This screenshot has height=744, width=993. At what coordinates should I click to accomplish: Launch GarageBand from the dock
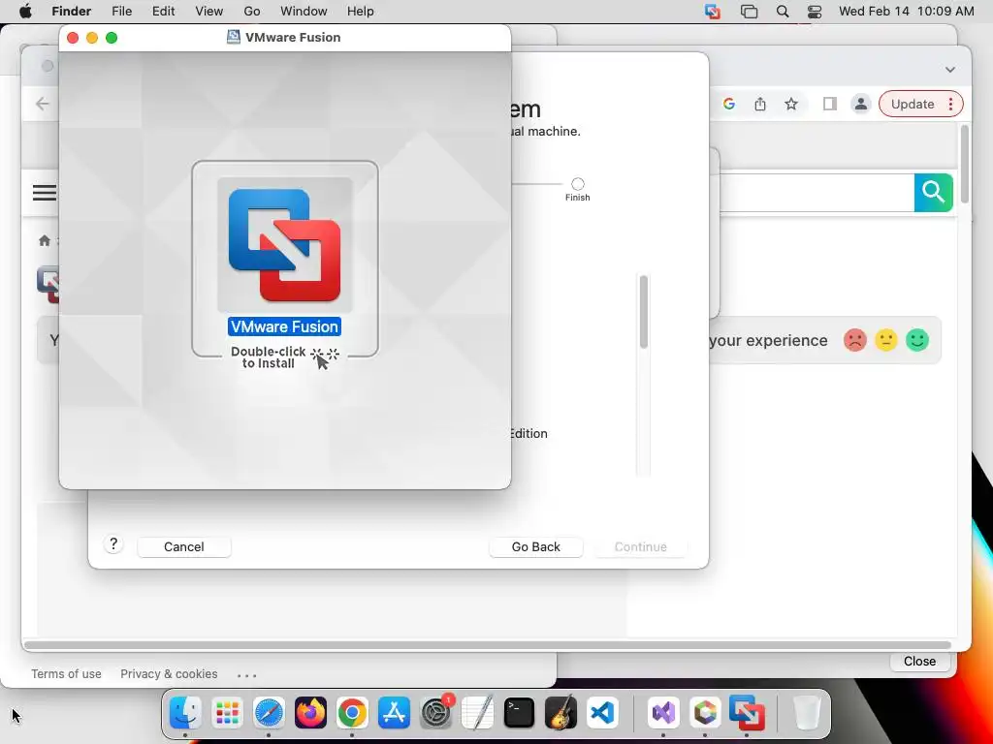561,713
